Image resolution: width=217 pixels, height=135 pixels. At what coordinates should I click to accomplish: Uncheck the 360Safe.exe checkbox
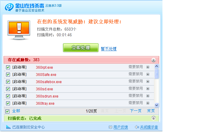[8, 74]
